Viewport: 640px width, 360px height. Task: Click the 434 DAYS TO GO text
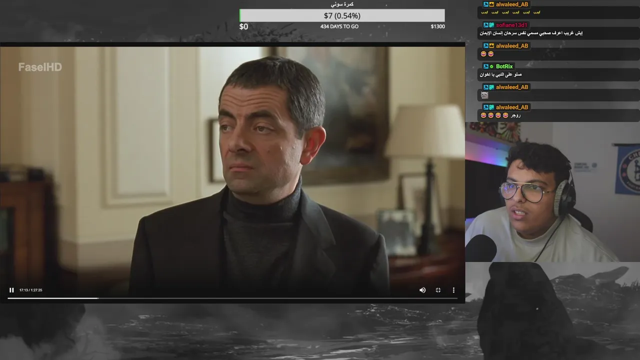(339, 26)
